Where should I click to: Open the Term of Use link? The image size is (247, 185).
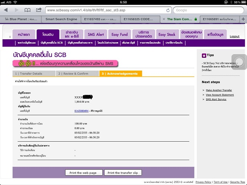click(220, 182)
